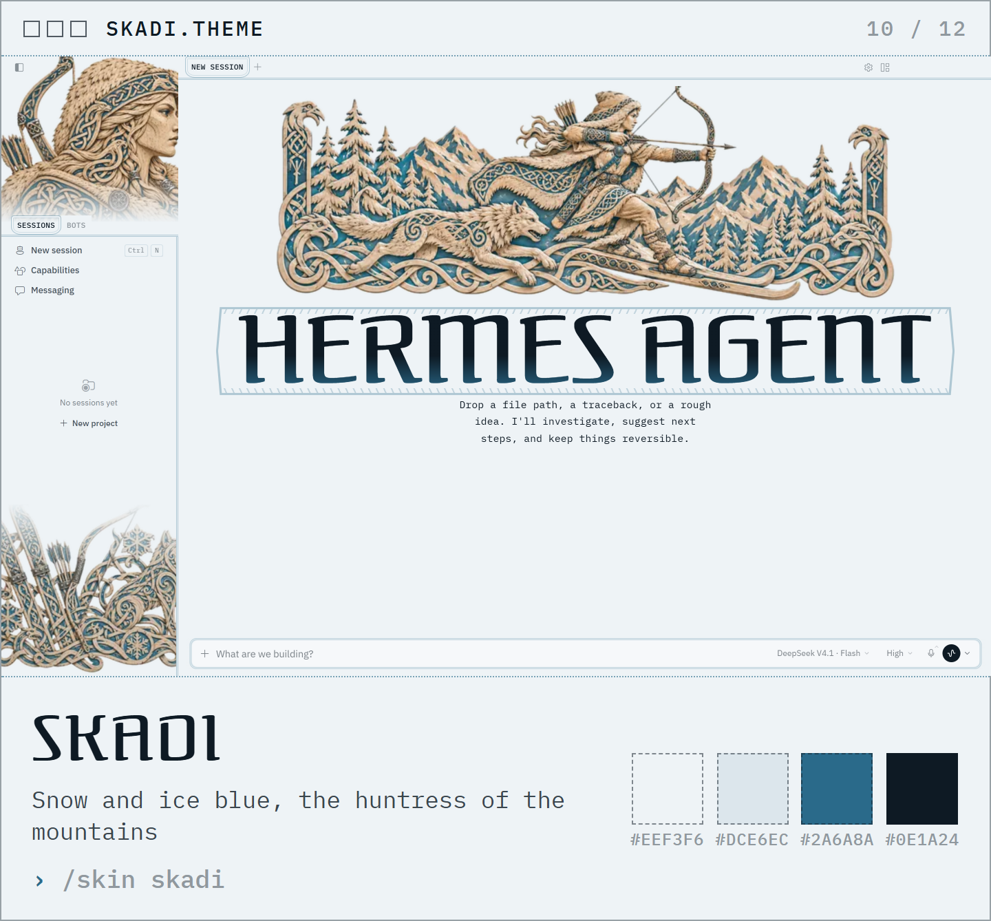Switch to the SESSIONS tab
The height and width of the screenshot is (921, 991).
[36, 225]
